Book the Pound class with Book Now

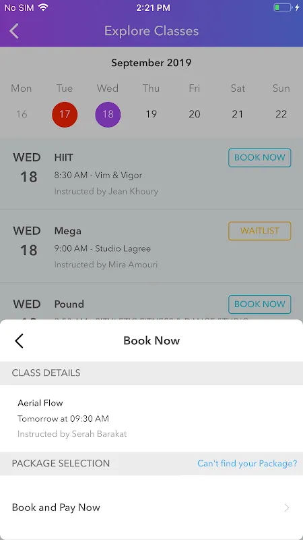(x=260, y=304)
